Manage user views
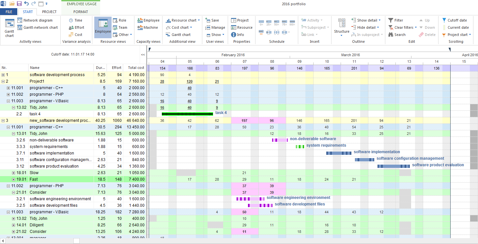This screenshot has height=244, width=478. tap(215, 27)
